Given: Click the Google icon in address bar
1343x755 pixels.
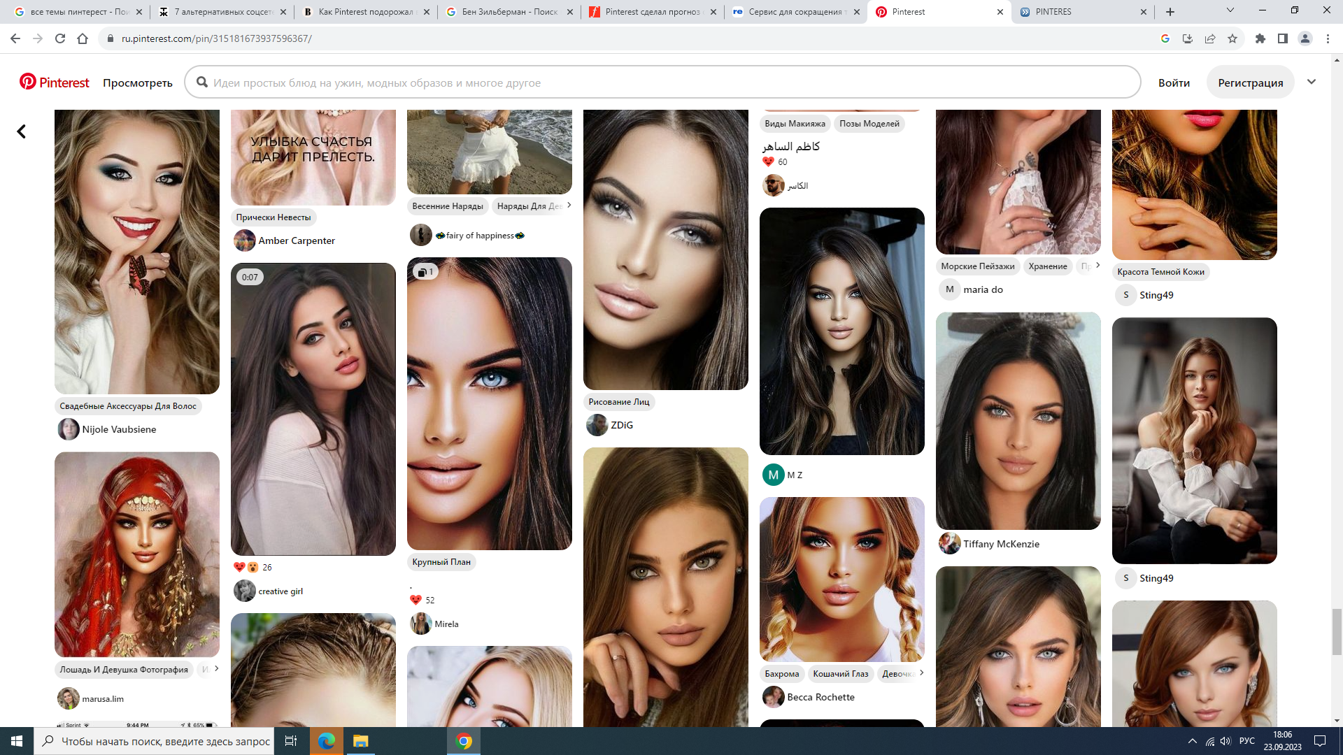Looking at the screenshot, I should pos(1165,38).
